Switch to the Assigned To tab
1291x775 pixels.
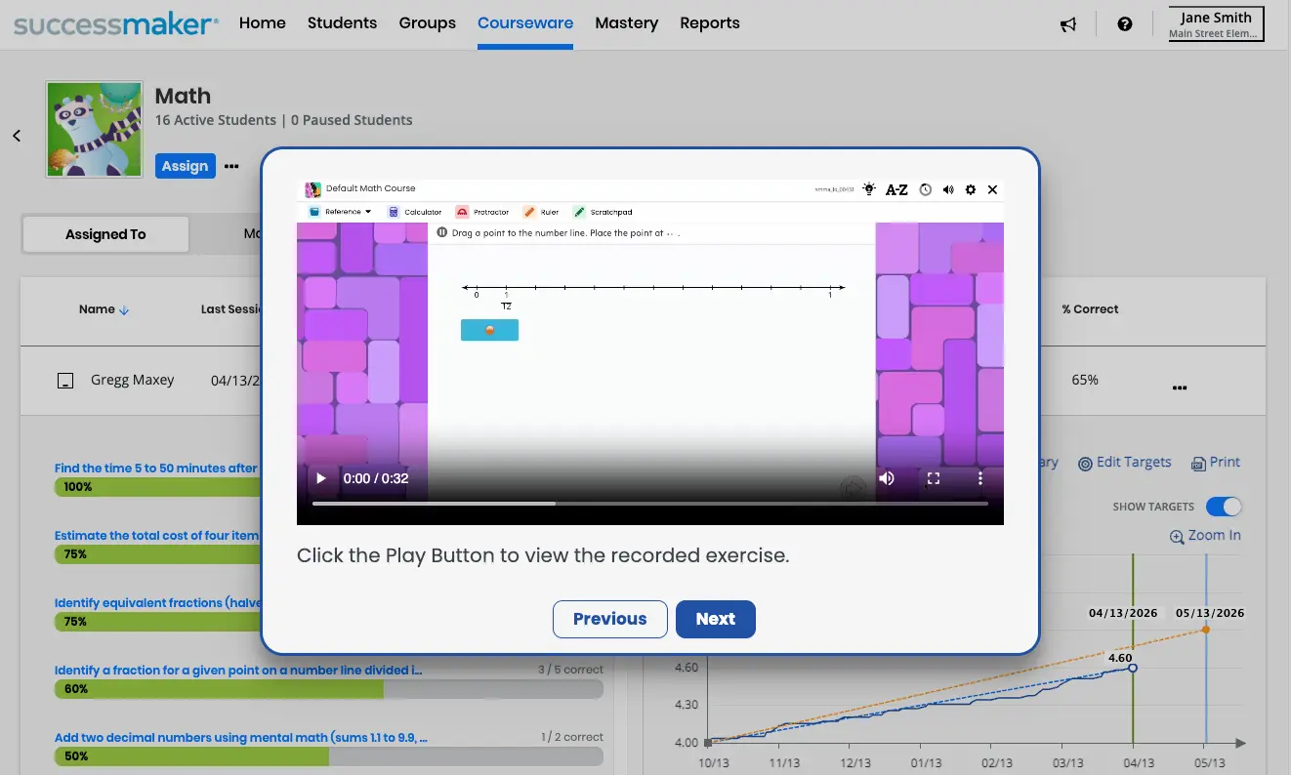(105, 234)
